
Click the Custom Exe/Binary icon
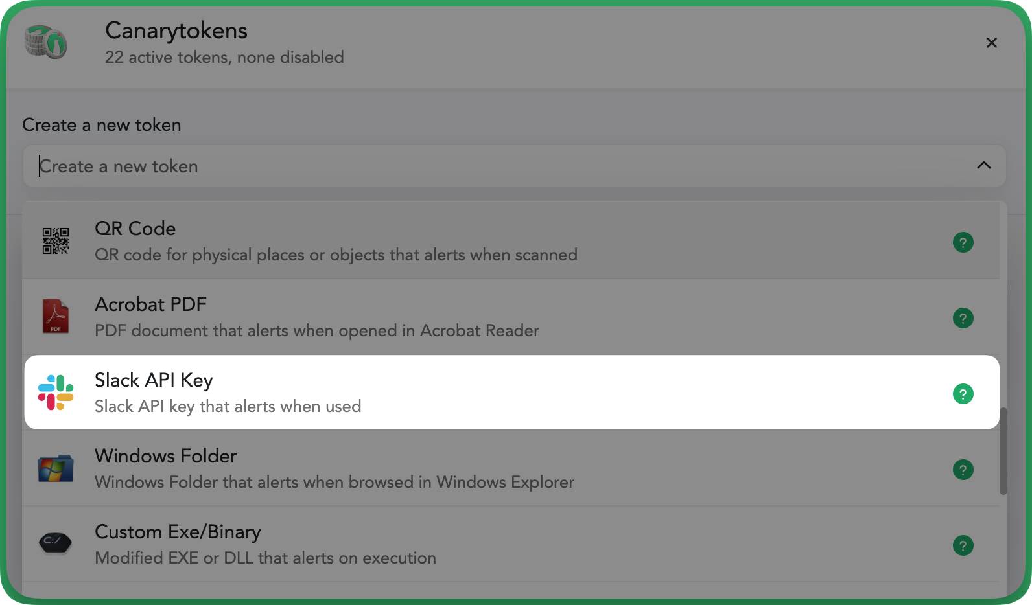[56, 543]
